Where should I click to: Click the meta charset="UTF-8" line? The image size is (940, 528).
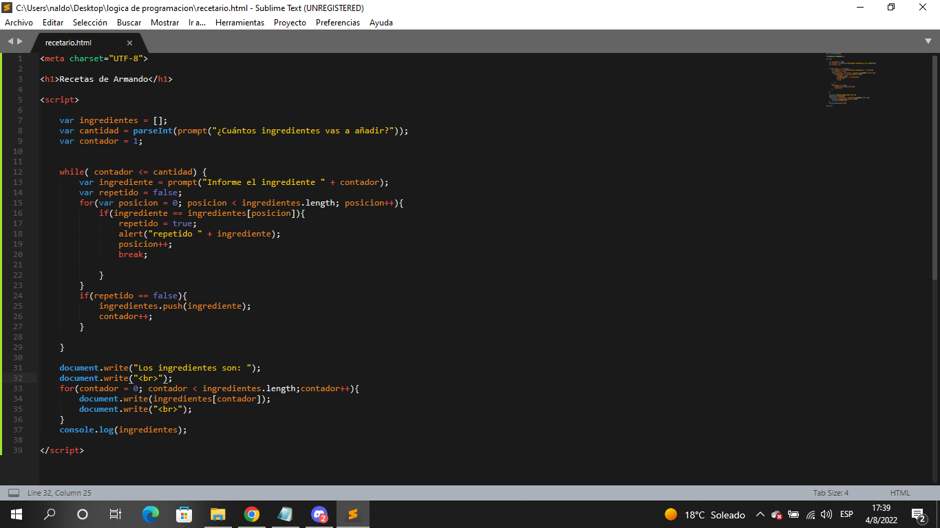tap(94, 58)
